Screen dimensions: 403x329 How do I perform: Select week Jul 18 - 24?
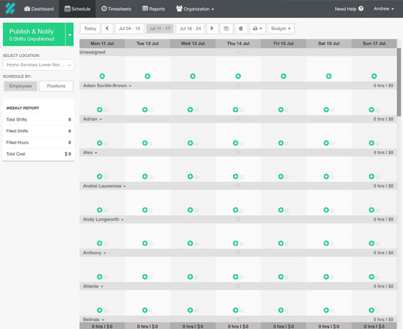click(x=190, y=29)
